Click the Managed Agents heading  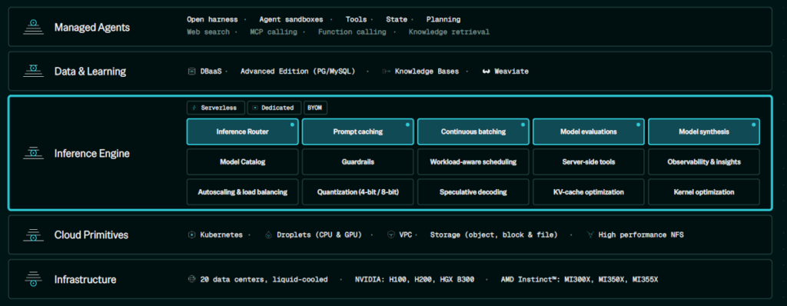[x=92, y=27]
